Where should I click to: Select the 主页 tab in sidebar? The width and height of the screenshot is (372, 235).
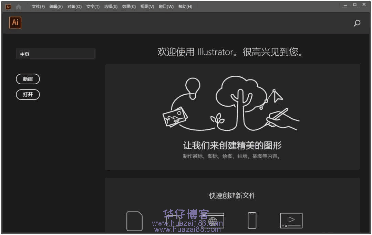55,54
